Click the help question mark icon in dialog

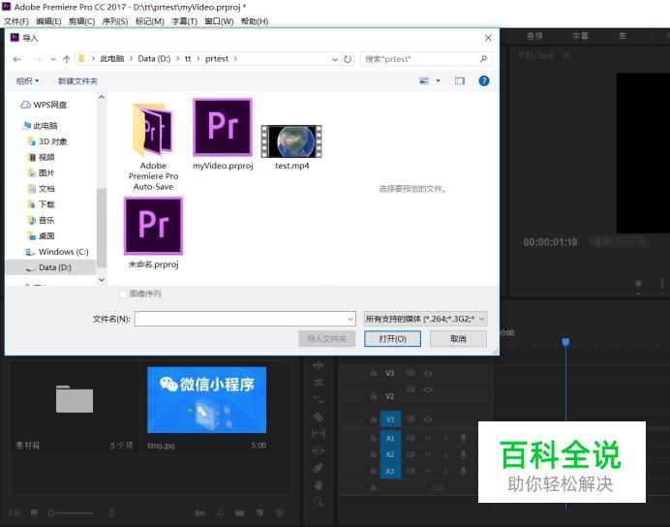click(x=484, y=81)
